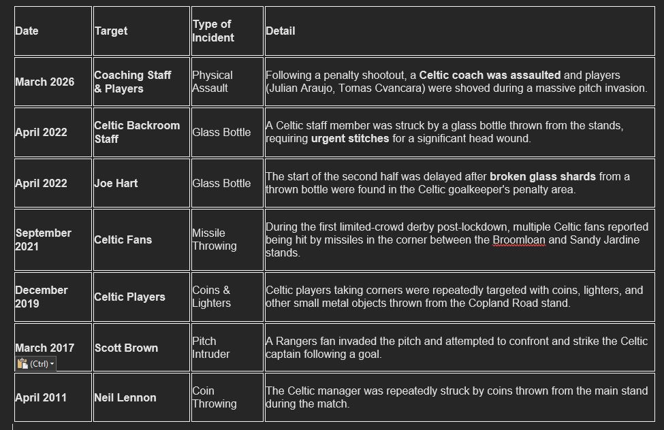Select the Date header cell

coord(53,31)
